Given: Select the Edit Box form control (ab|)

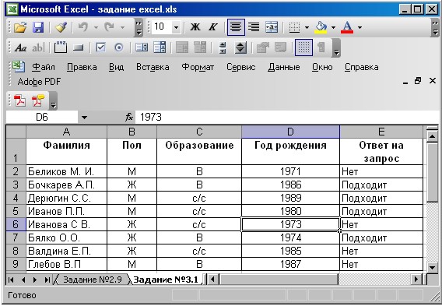Looking at the screenshot, I should pos(38,48).
